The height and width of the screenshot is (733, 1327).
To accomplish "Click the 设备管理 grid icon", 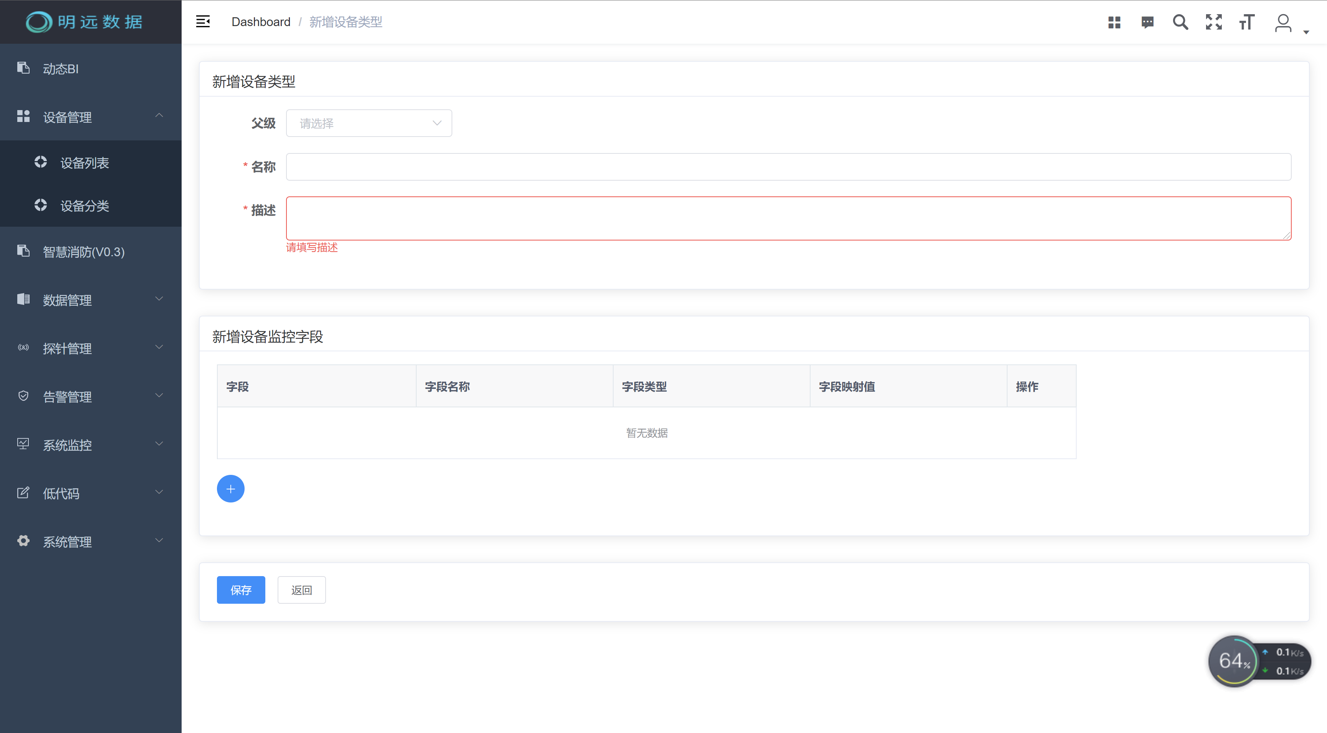I will 23,116.
